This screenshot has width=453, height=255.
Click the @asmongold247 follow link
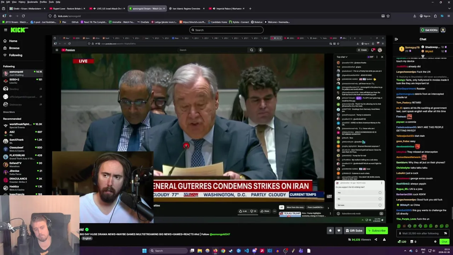coord(220,234)
